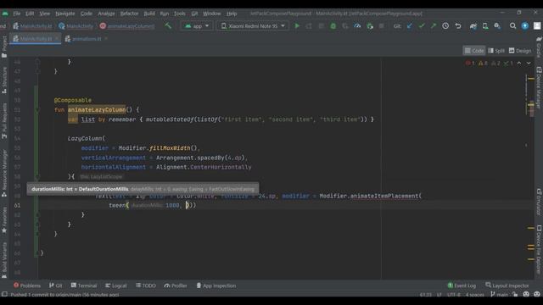Click the inspection error count indicator

point(470,63)
